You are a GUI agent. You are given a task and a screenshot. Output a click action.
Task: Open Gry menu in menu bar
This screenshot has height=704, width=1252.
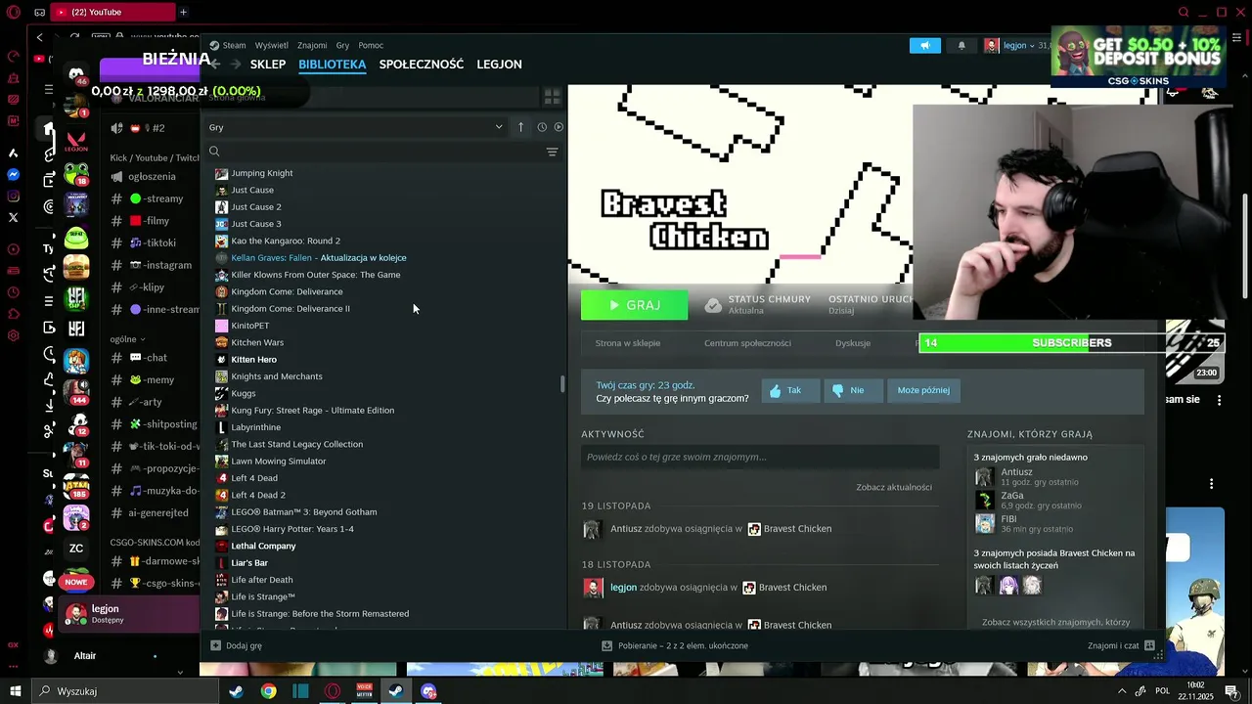(342, 45)
